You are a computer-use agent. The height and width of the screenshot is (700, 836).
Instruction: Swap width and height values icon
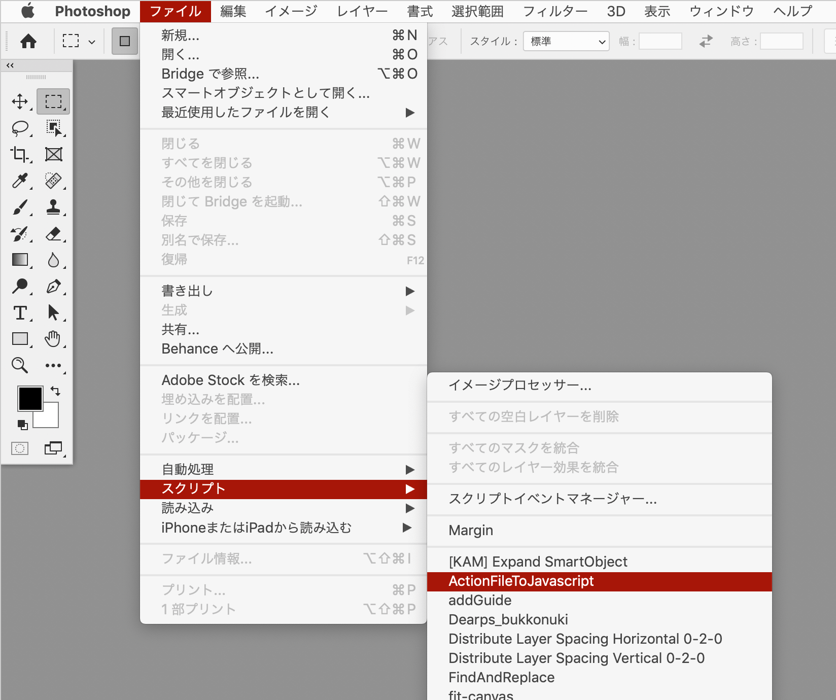[x=706, y=41]
